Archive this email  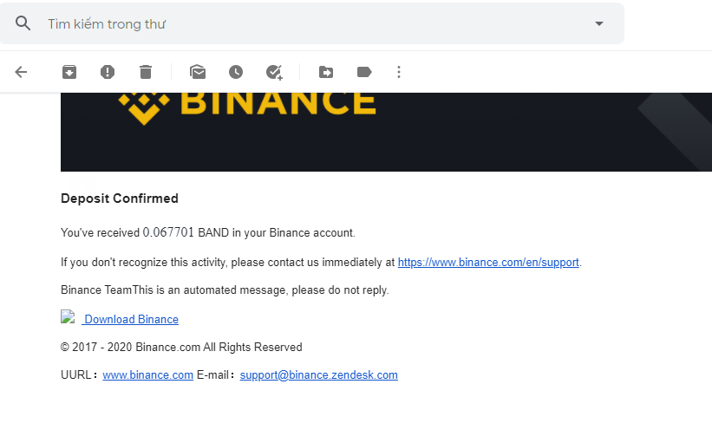click(x=69, y=72)
